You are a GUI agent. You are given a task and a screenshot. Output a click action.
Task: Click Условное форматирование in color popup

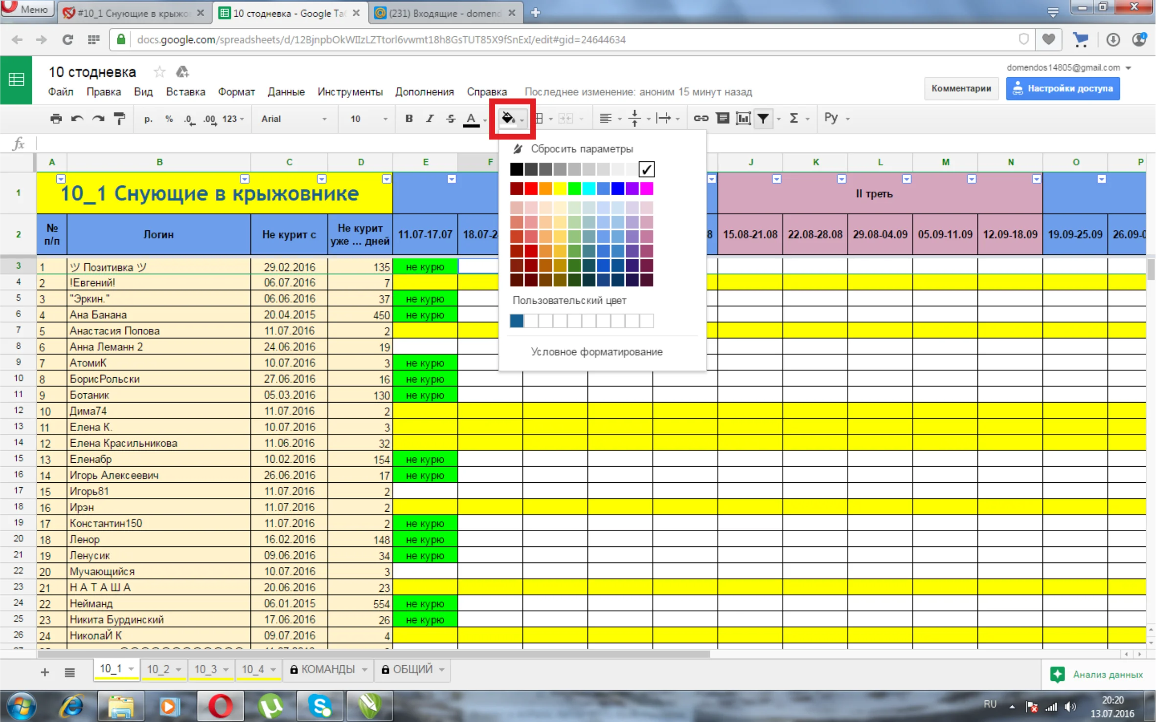tap(596, 352)
